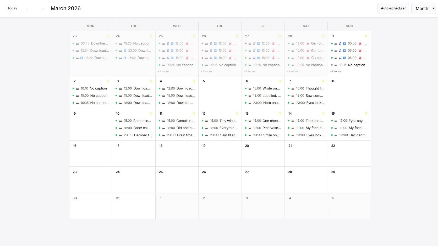Viewport: 438px width, 246px height.
Task: Click the gray status dot on March 1 10:15 post
Action: click(332, 65)
